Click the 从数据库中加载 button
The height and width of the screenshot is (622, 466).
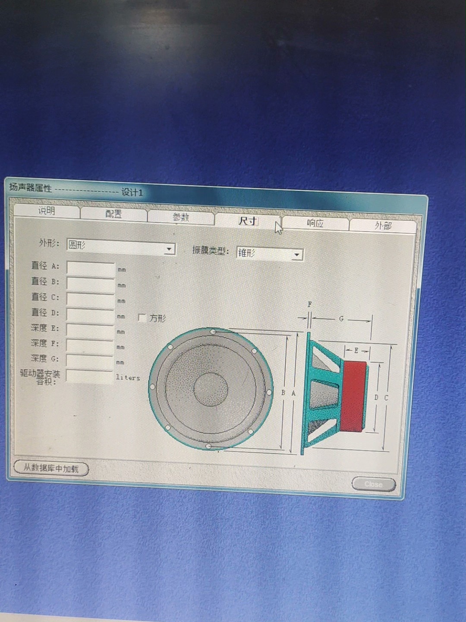51,468
